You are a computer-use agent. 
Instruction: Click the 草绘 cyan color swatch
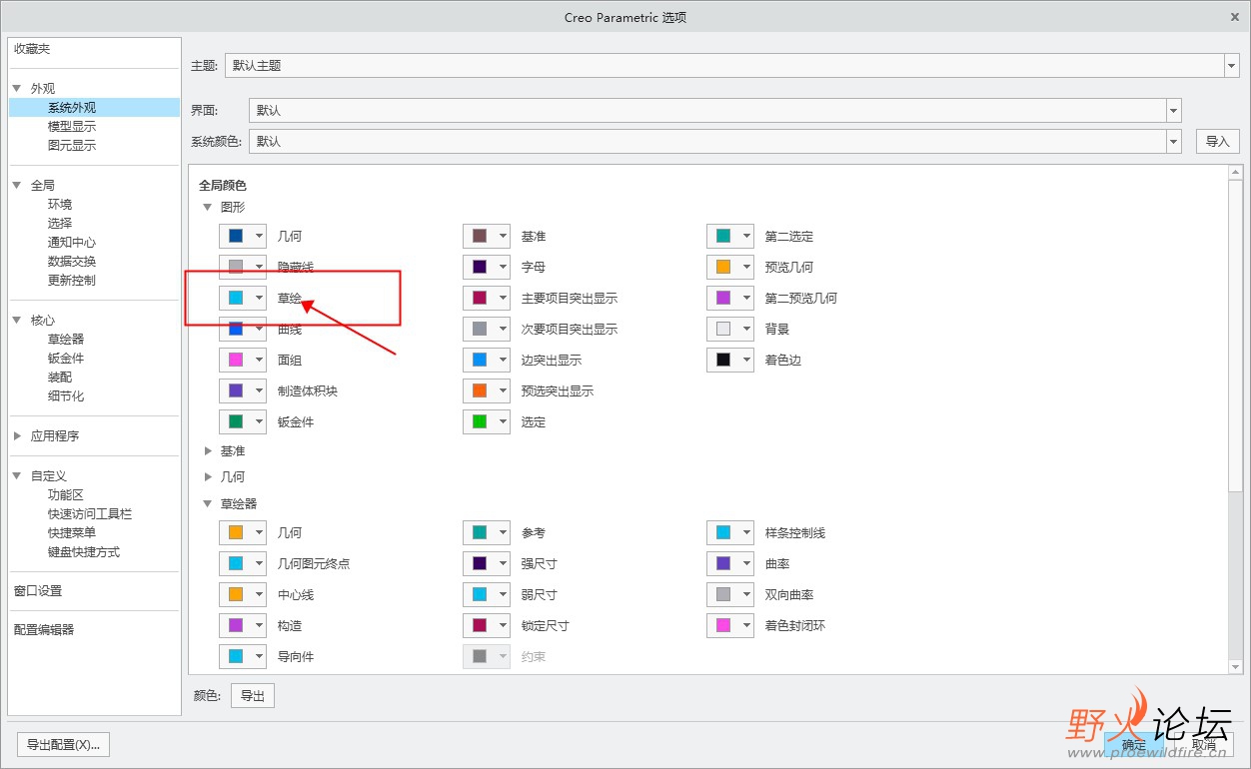236,298
